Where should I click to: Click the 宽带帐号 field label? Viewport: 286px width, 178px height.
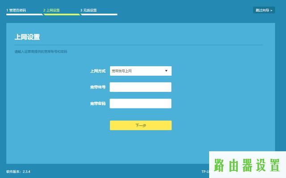point(98,87)
